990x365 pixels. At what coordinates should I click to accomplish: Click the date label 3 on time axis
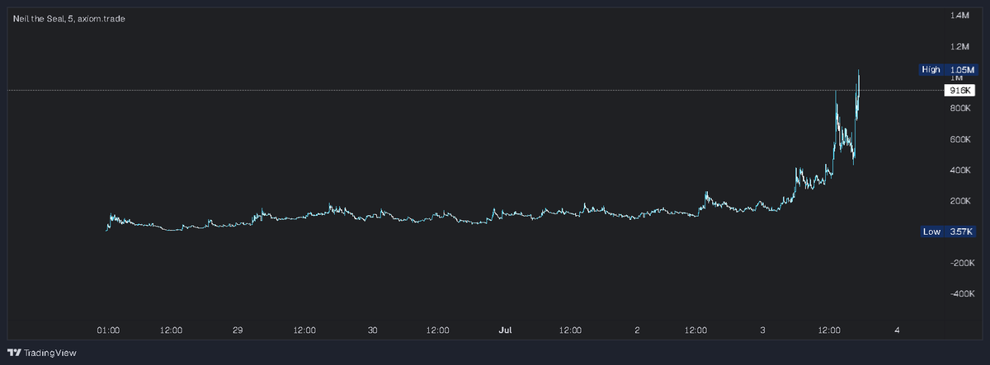click(763, 330)
